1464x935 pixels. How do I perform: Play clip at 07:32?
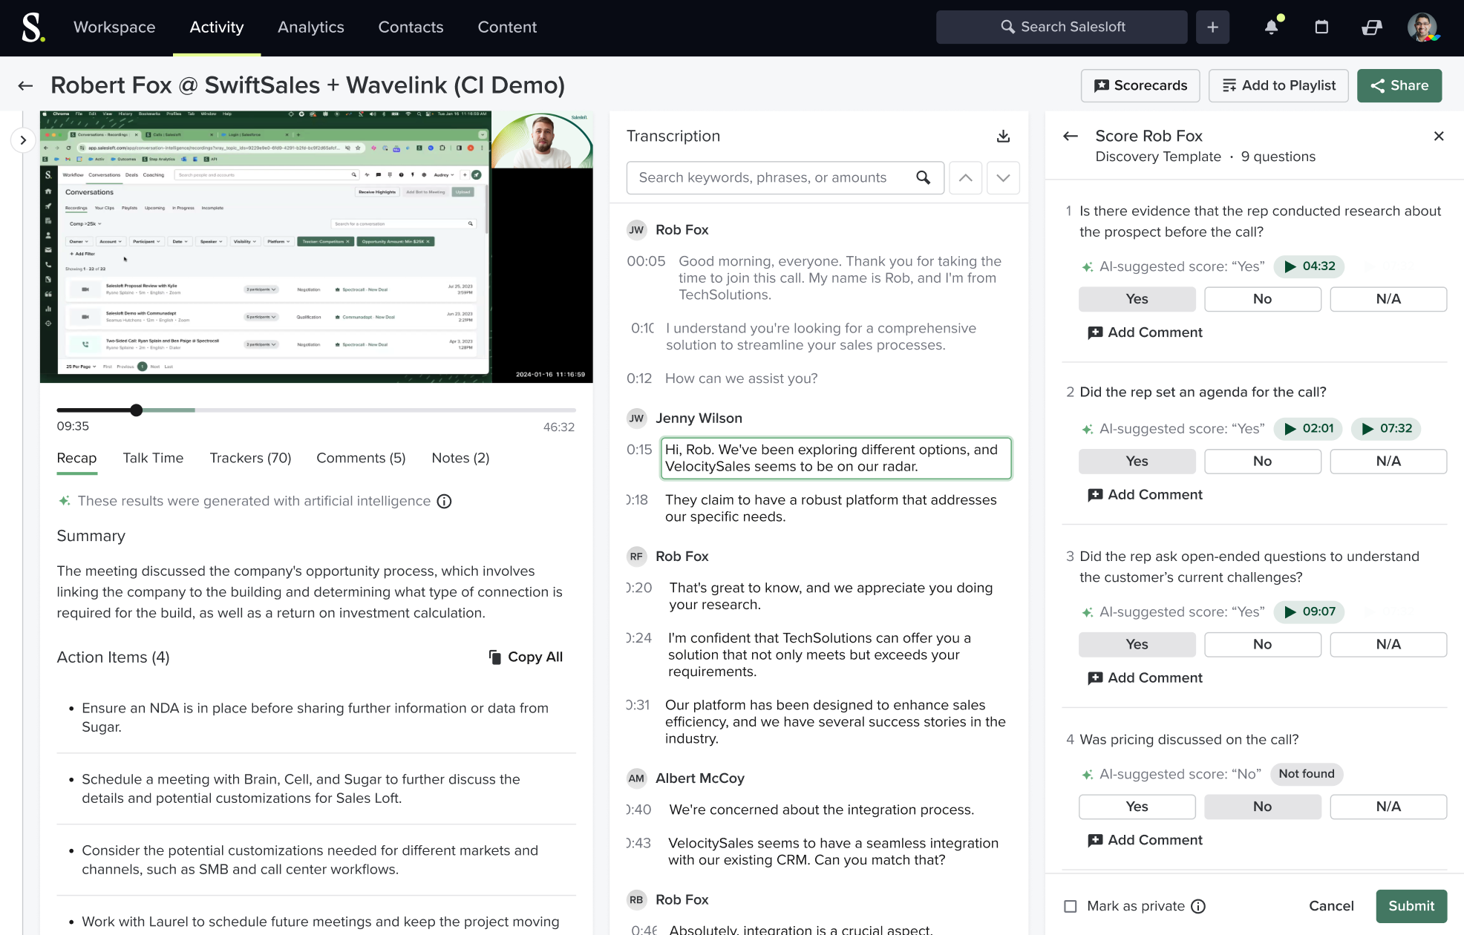point(1386,428)
